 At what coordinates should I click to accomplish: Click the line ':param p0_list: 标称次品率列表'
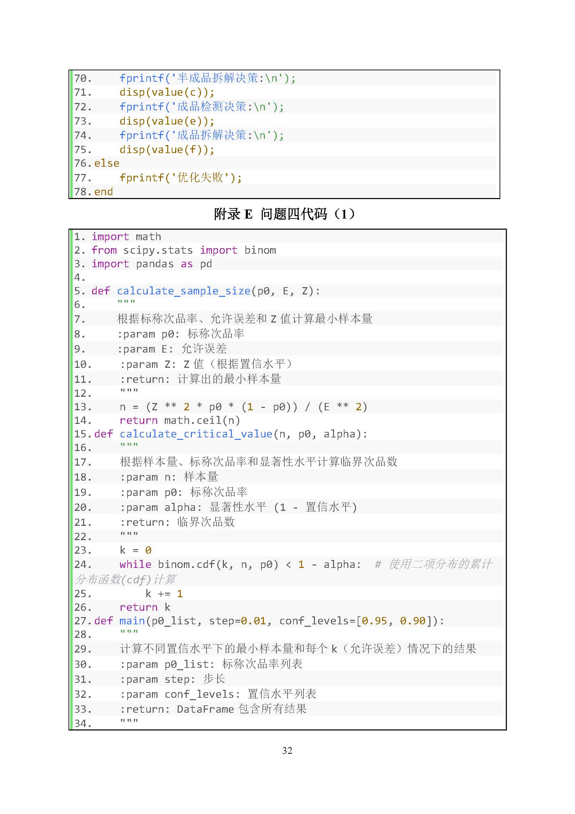211,664
